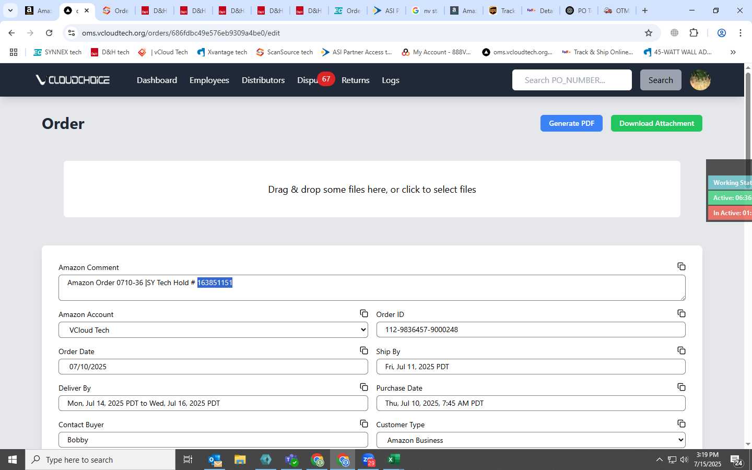Click the Download Attachment button
752x470 pixels.
[656, 123]
